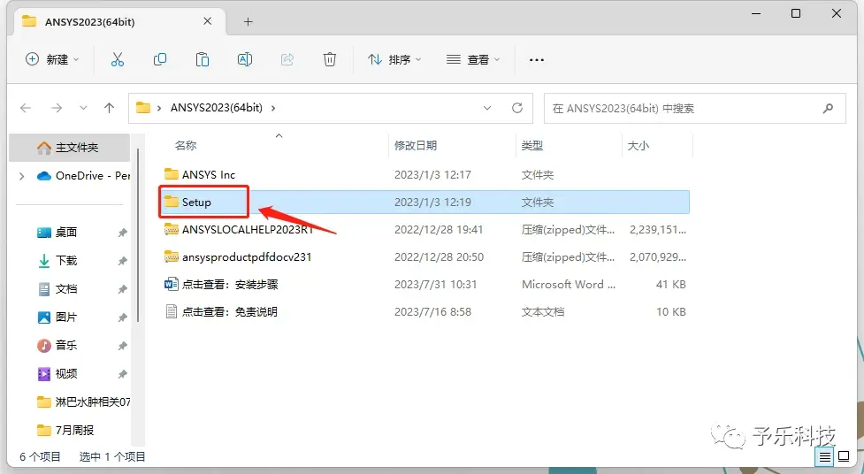Image resolution: width=864 pixels, height=474 pixels.
Task: Open the 排序 sort dropdown
Action: pos(394,59)
